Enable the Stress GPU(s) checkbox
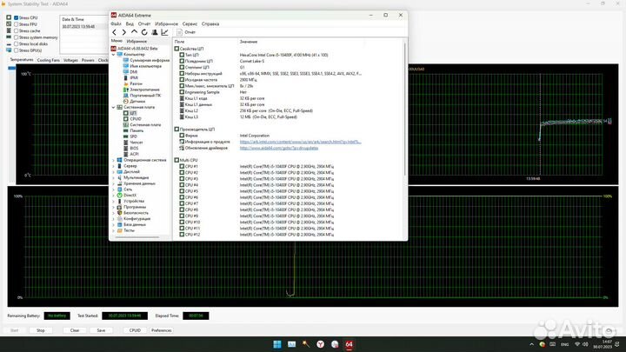626x352 pixels. (x=17, y=50)
